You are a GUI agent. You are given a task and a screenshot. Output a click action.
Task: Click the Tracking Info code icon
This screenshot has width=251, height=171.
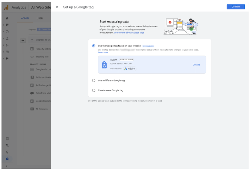pos(32,57)
